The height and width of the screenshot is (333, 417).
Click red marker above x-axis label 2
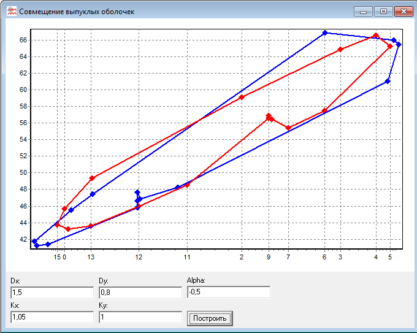pos(242,97)
